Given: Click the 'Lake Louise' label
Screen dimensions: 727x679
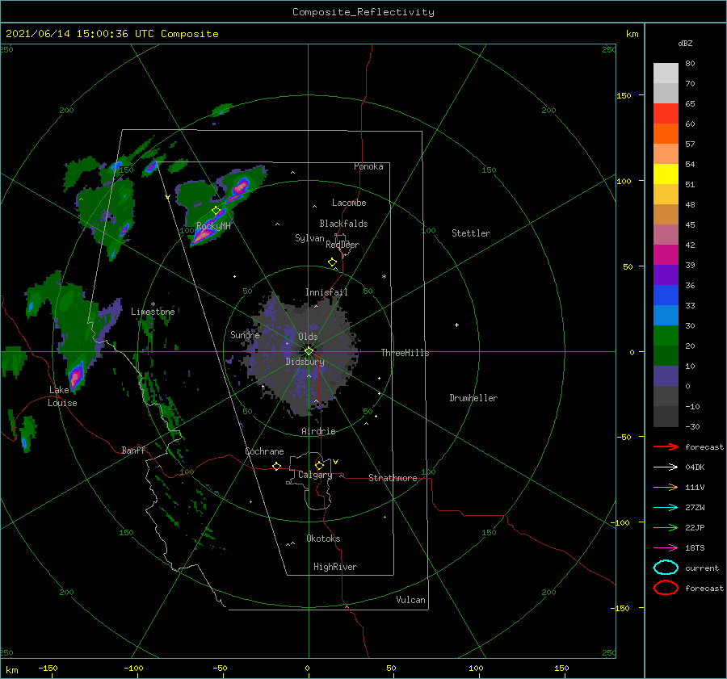Looking at the screenshot, I should point(62,396).
